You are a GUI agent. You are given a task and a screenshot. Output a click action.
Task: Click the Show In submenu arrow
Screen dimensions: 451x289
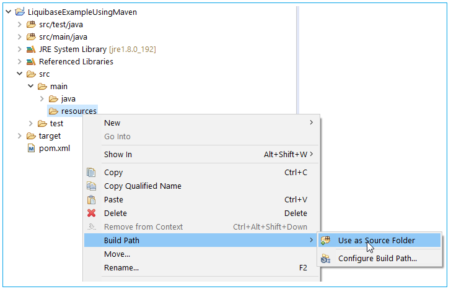pyautogui.click(x=311, y=154)
